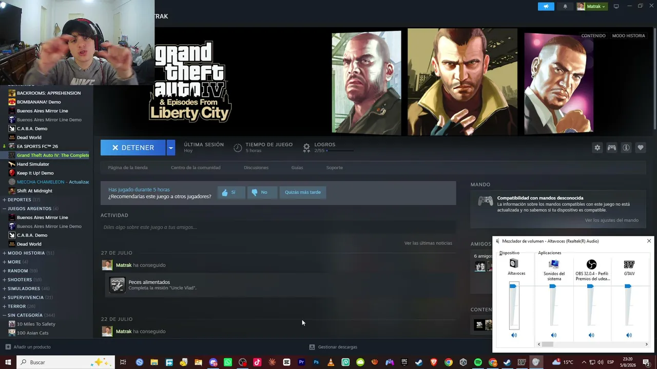Open OBS Studio from the taskbar
Screen dimensions: 657x369
(x=243, y=362)
